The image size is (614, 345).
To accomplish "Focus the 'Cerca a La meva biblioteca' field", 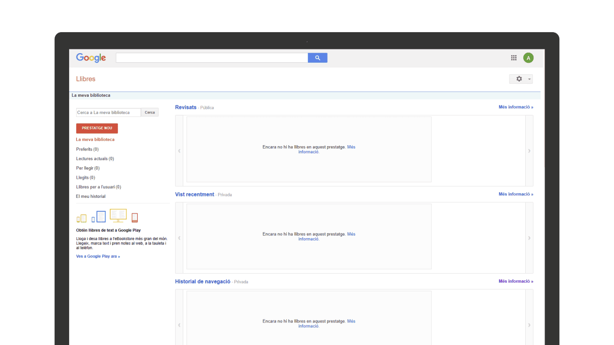I will [x=108, y=113].
